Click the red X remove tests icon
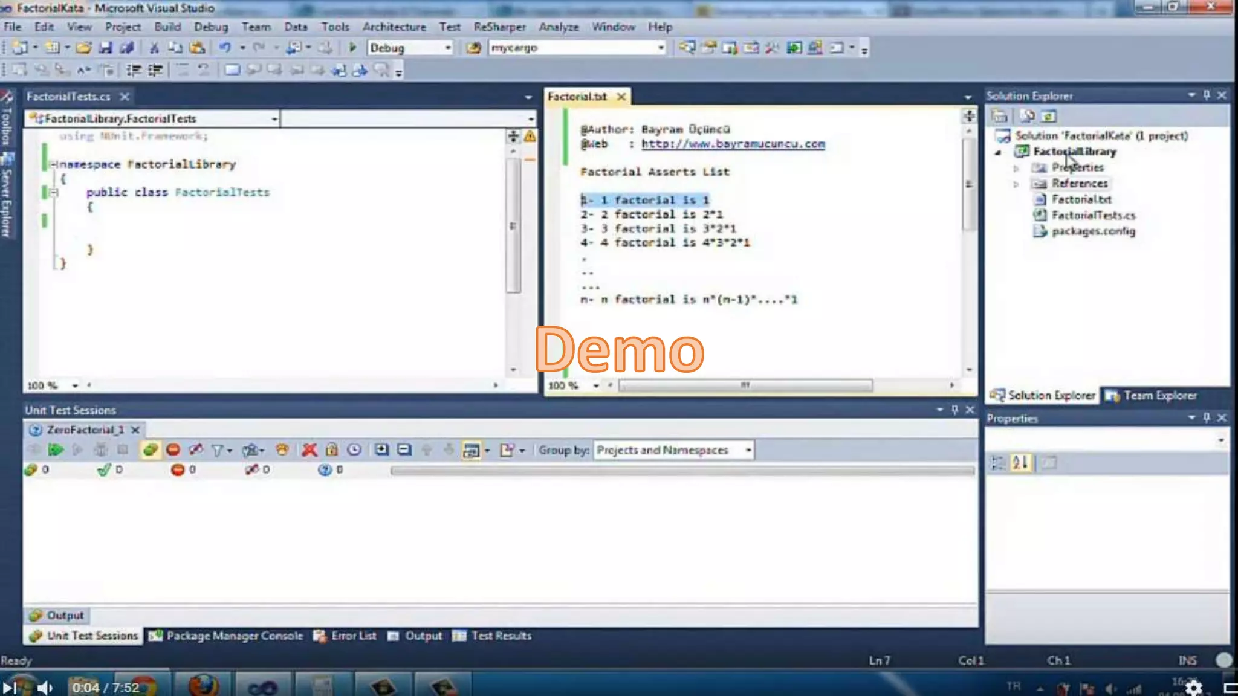This screenshot has height=696, width=1238. pos(309,449)
